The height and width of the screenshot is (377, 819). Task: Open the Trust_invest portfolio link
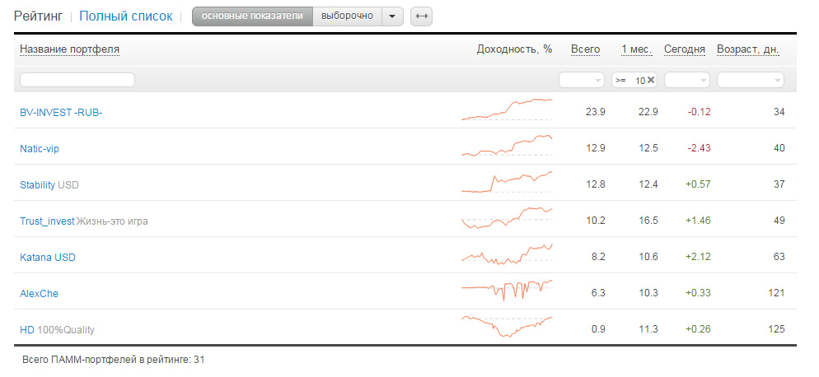[x=47, y=221]
